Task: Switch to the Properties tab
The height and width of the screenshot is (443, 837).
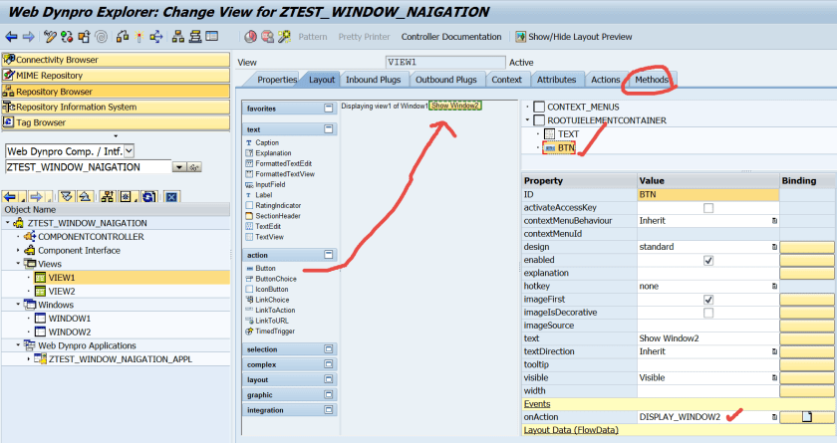Action: coord(277,80)
